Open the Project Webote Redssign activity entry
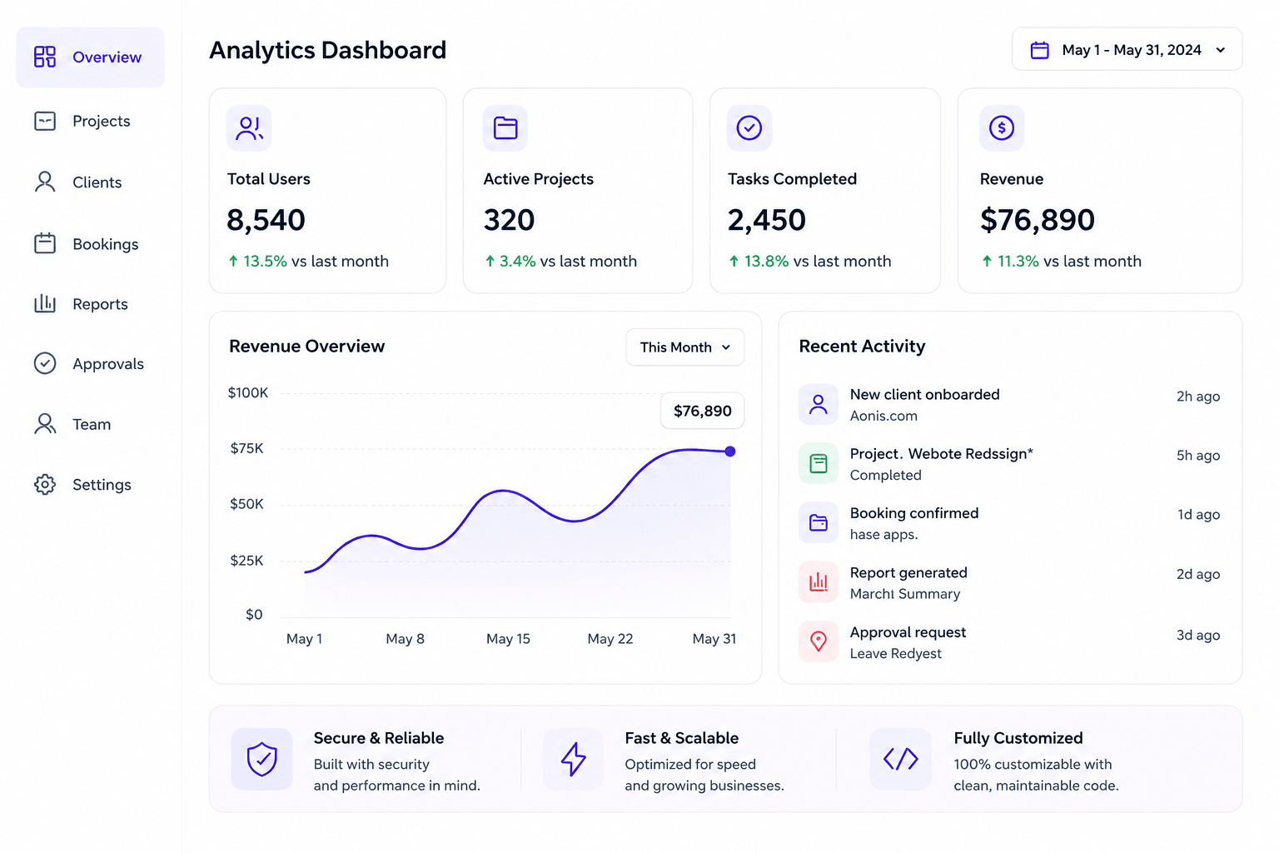 pyautogui.click(x=1009, y=463)
